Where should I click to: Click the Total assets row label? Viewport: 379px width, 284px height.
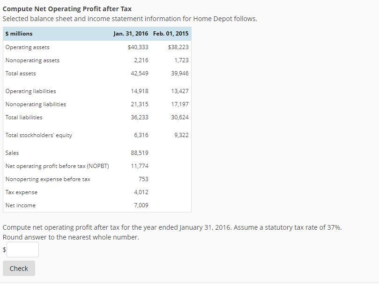coord(20,73)
